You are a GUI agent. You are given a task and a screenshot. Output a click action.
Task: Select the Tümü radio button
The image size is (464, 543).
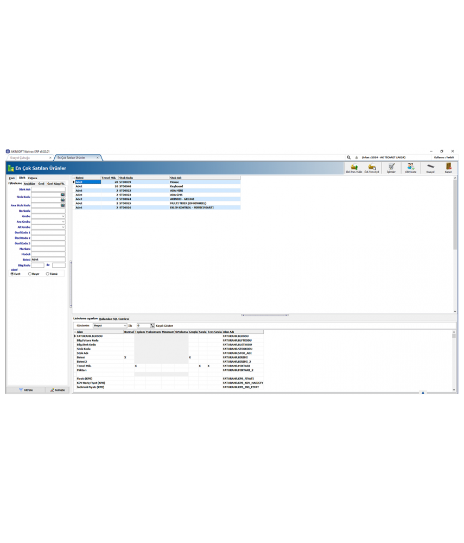(x=47, y=274)
